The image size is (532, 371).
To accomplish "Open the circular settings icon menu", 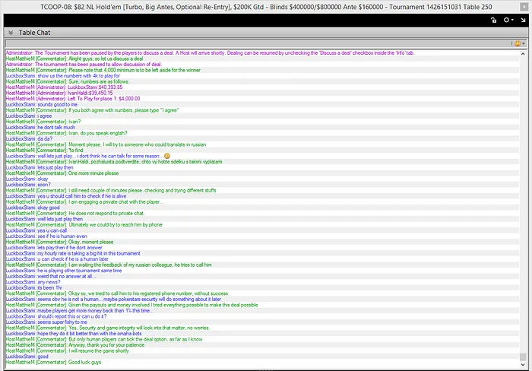I will pos(506,19).
